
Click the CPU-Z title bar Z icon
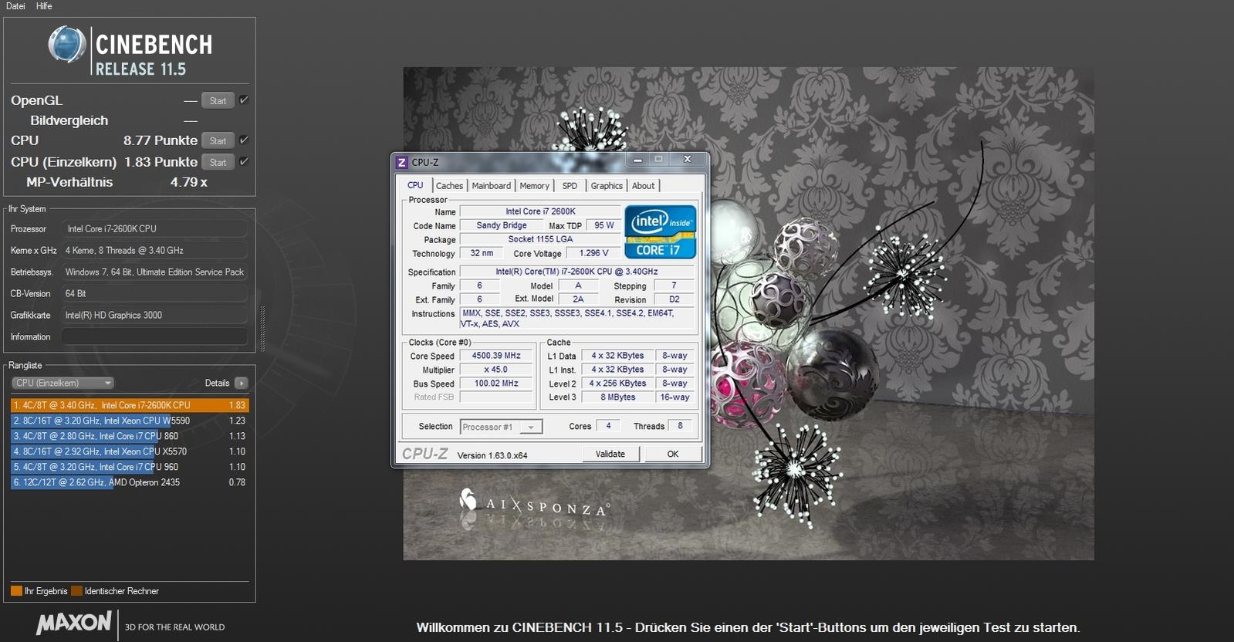[401, 162]
